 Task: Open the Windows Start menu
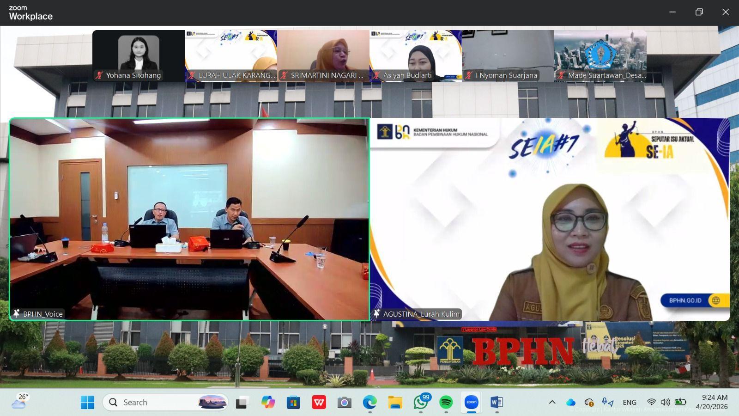(87, 402)
